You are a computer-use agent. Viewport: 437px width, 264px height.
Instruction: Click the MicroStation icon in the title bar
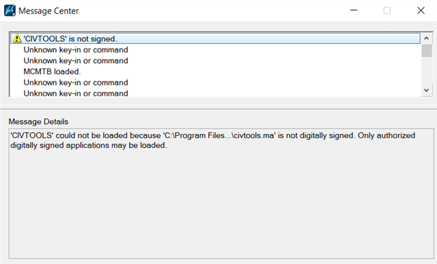pyautogui.click(x=10, y=11)
